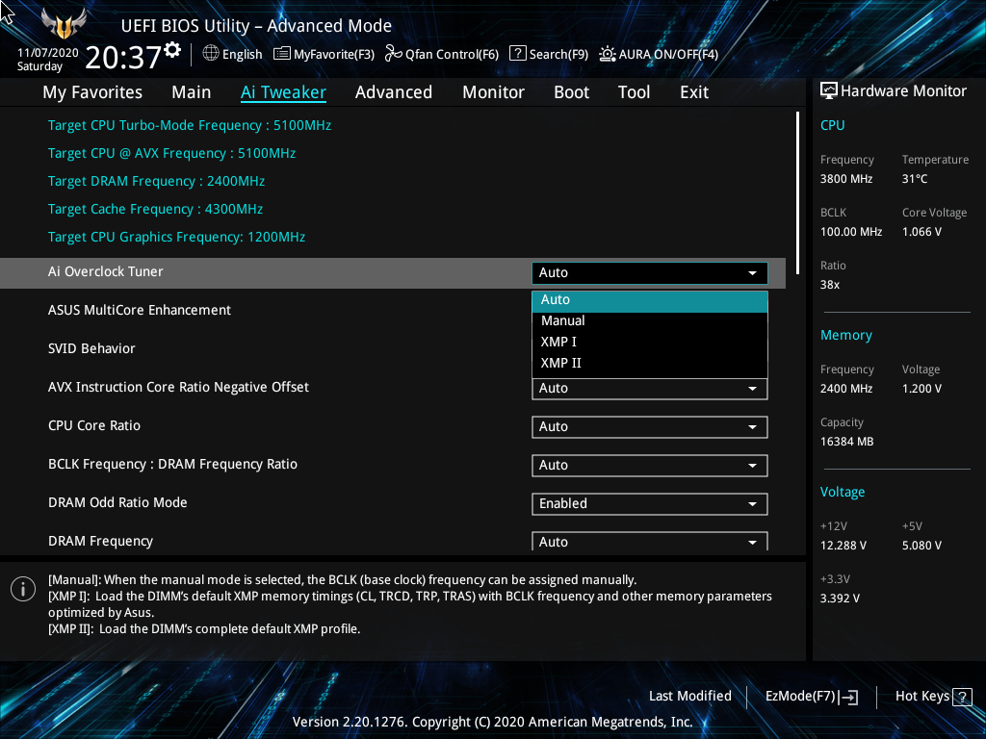Screen dimensions: 986x739
Task: Click Target CPU Graphics Frequency: 1200MHz text
Action: pos(177,237)
